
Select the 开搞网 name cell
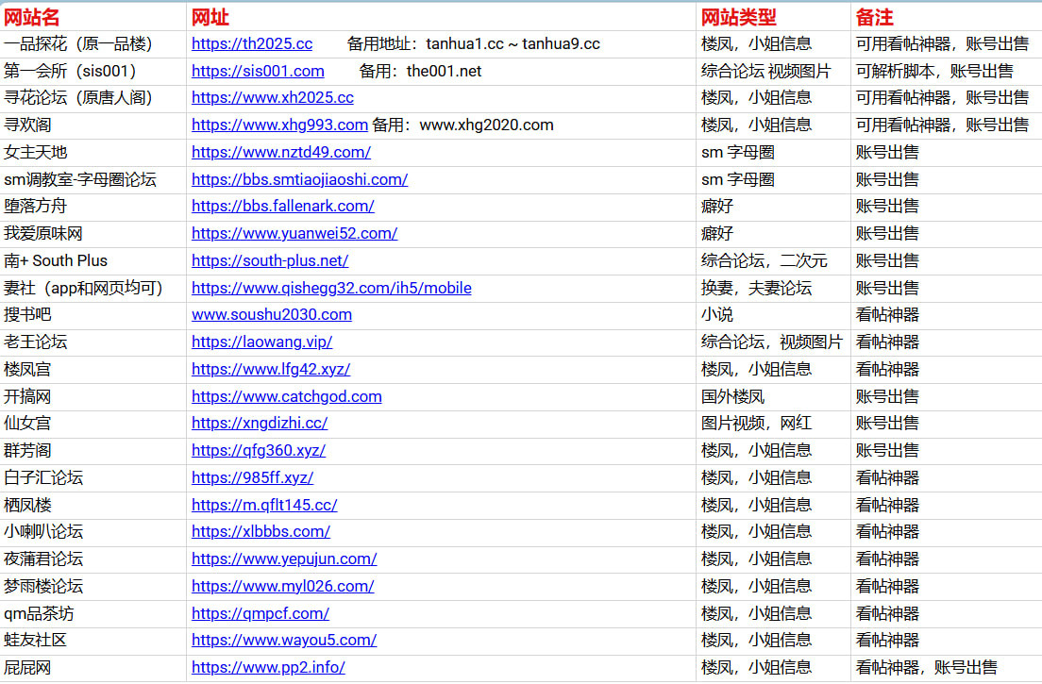click(93, 396)
